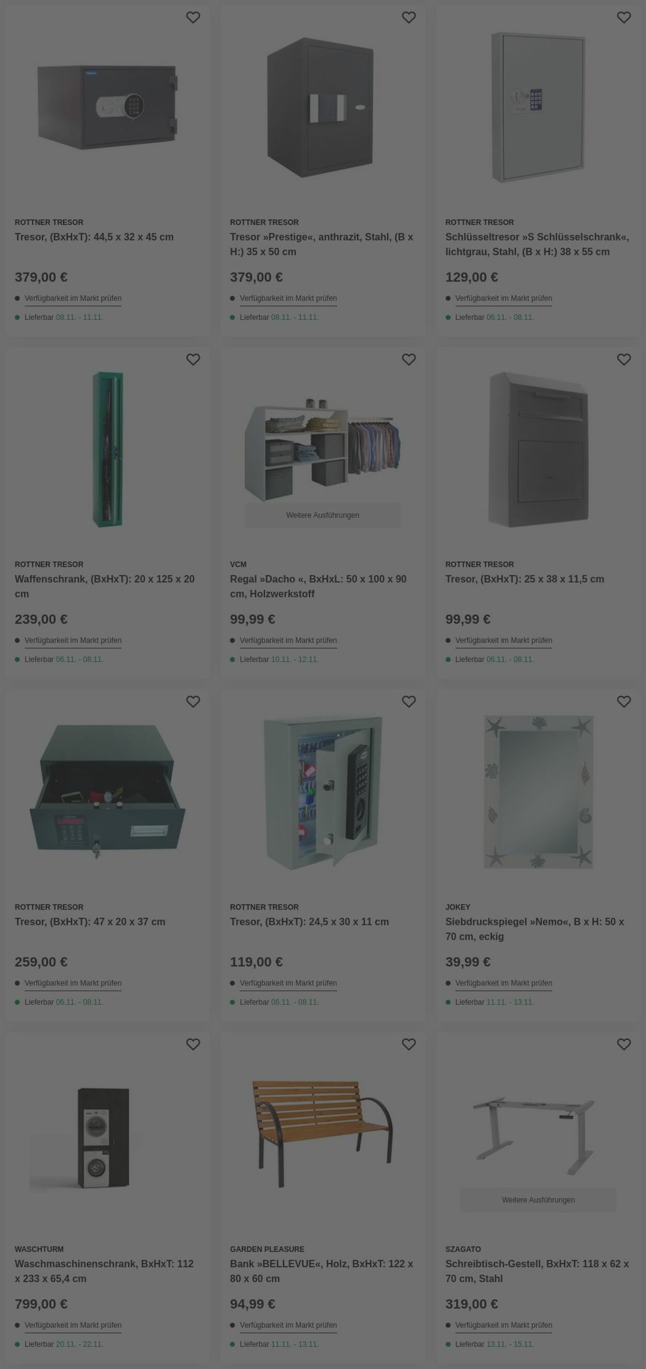
Task: Check store availability for Siebdruckspiegel Nemo
Action: [504, 983]
